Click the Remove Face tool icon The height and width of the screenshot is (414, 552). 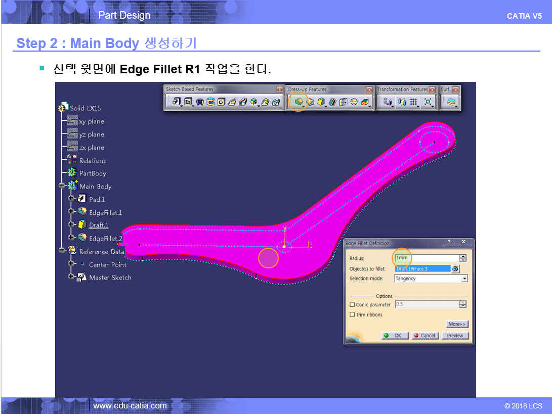[x=365, y=102]
